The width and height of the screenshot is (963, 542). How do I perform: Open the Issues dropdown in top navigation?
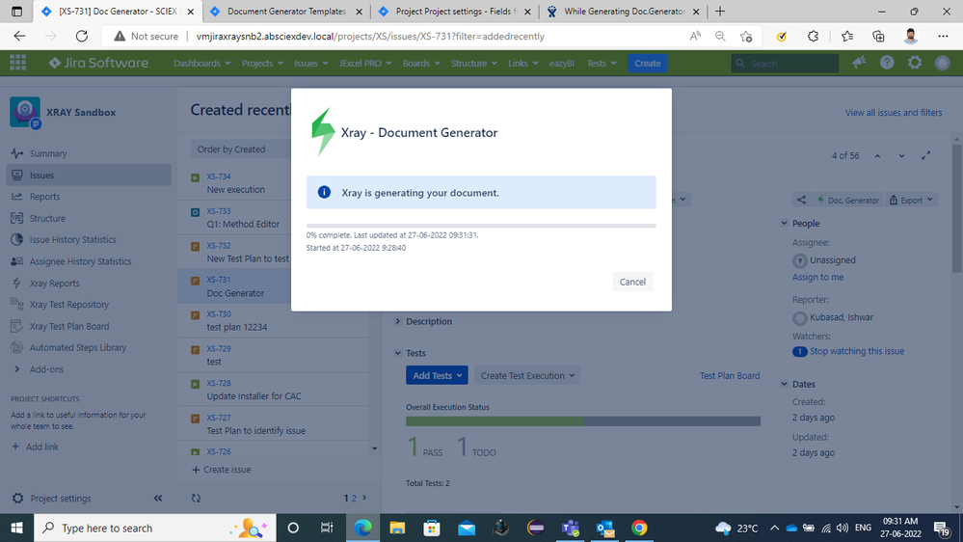pos(310,64)
